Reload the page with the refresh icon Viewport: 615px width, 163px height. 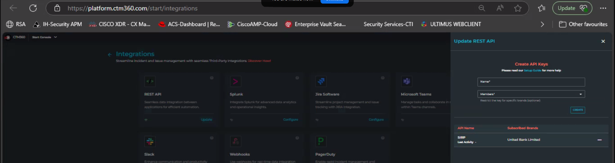(x=33, y=8)
